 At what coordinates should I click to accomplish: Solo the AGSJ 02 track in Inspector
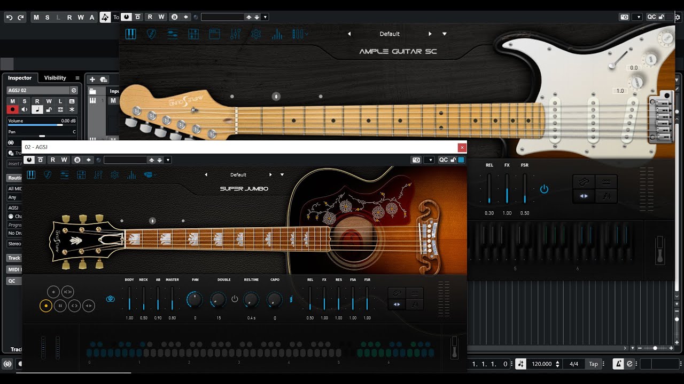[25, 101]
